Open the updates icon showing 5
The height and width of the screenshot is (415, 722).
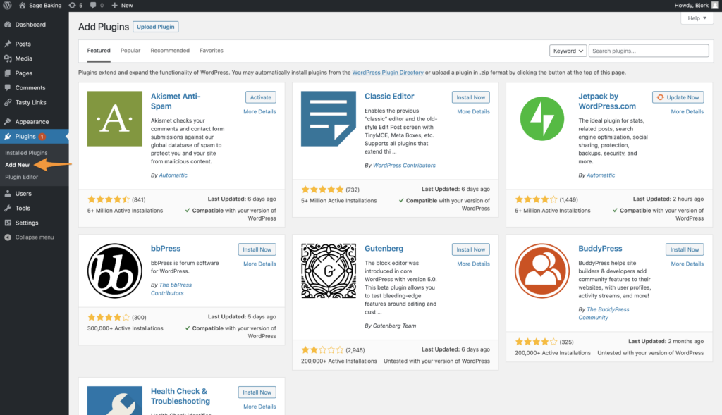tap(73, 6)
